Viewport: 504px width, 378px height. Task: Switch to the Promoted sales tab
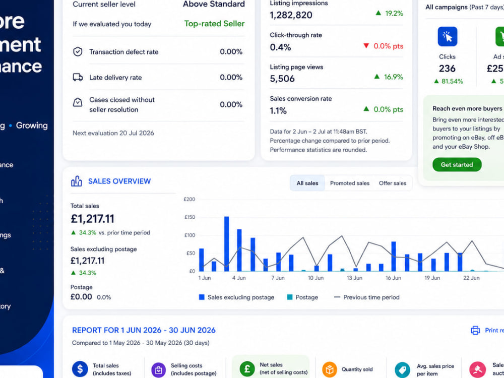click(x=350, y=183)
